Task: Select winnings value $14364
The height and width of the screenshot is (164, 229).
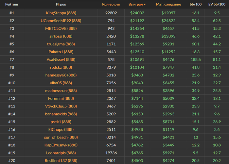Action: [x=137, y=28]
